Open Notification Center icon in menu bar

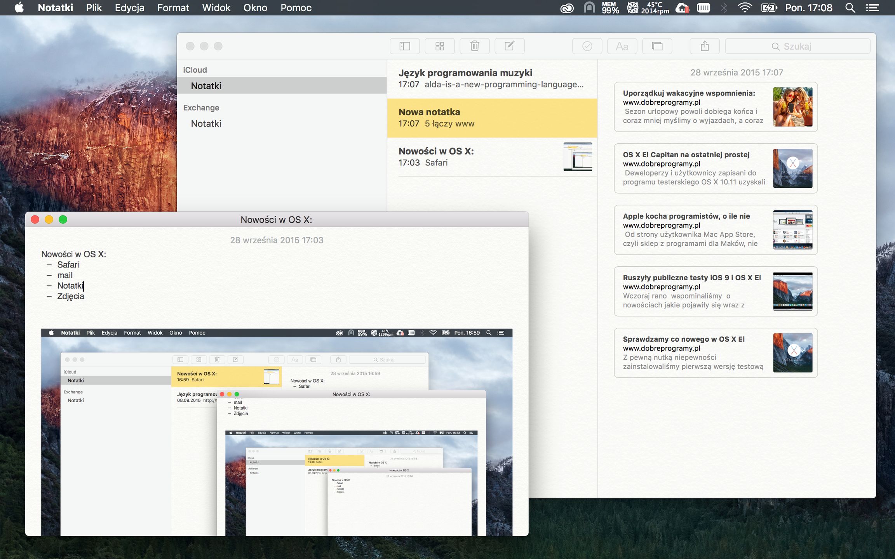pos(872,8)
